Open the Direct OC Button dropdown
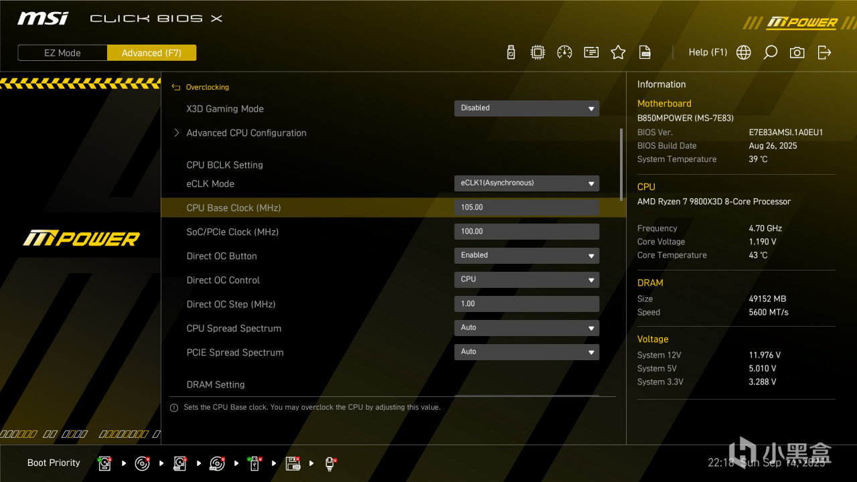This screenshot has height=482, width=857. click(526, 255)
